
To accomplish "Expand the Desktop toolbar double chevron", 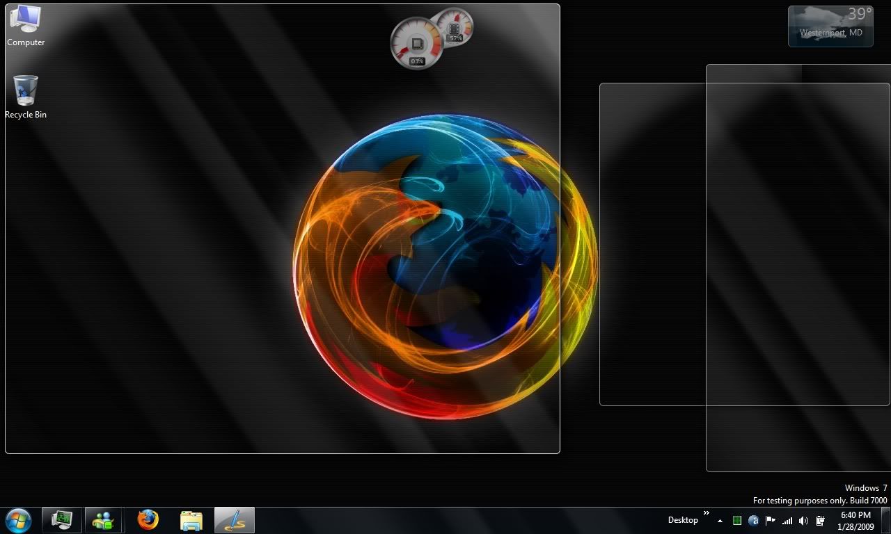I will [x=707, y=514].
